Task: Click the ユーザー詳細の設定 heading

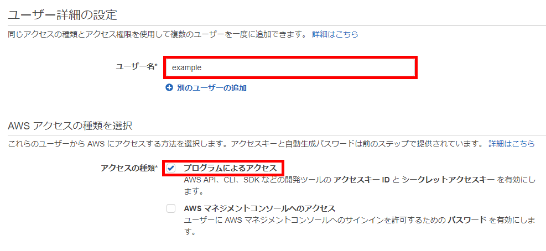Action: 62,15
